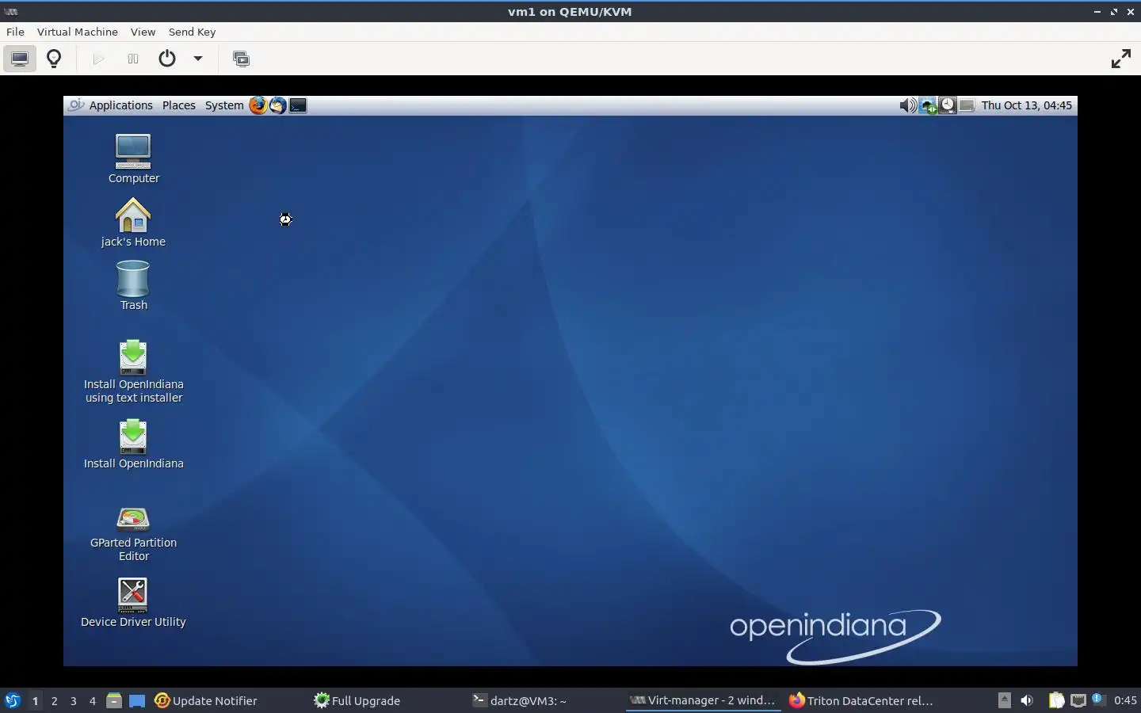Viewport: 1141px width, 713px height.
Task: Switch to host workspace 2
Action: [x=54, y=700]
